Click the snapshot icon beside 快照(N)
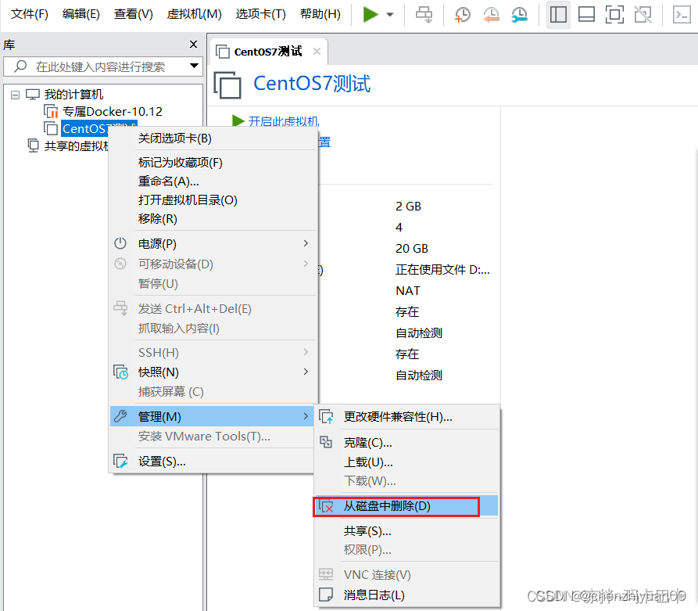698x611 pixels. [x=120, y=372]
